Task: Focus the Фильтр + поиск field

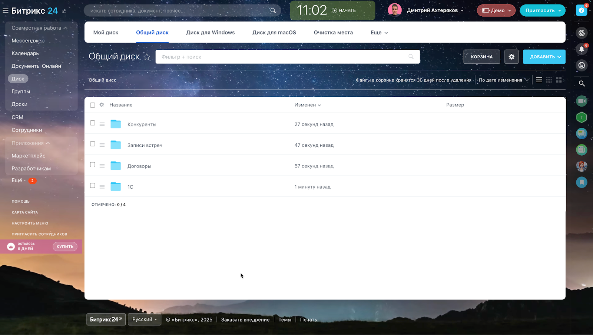Action: pos(288,57)
